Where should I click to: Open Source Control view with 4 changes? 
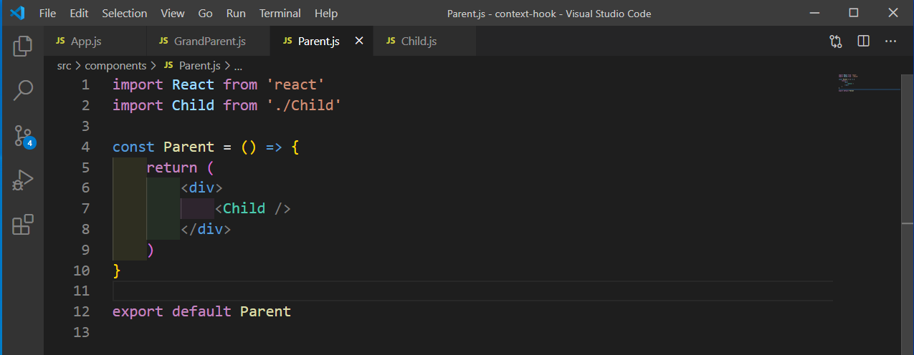pyautogui.click(x=23, y=135)
